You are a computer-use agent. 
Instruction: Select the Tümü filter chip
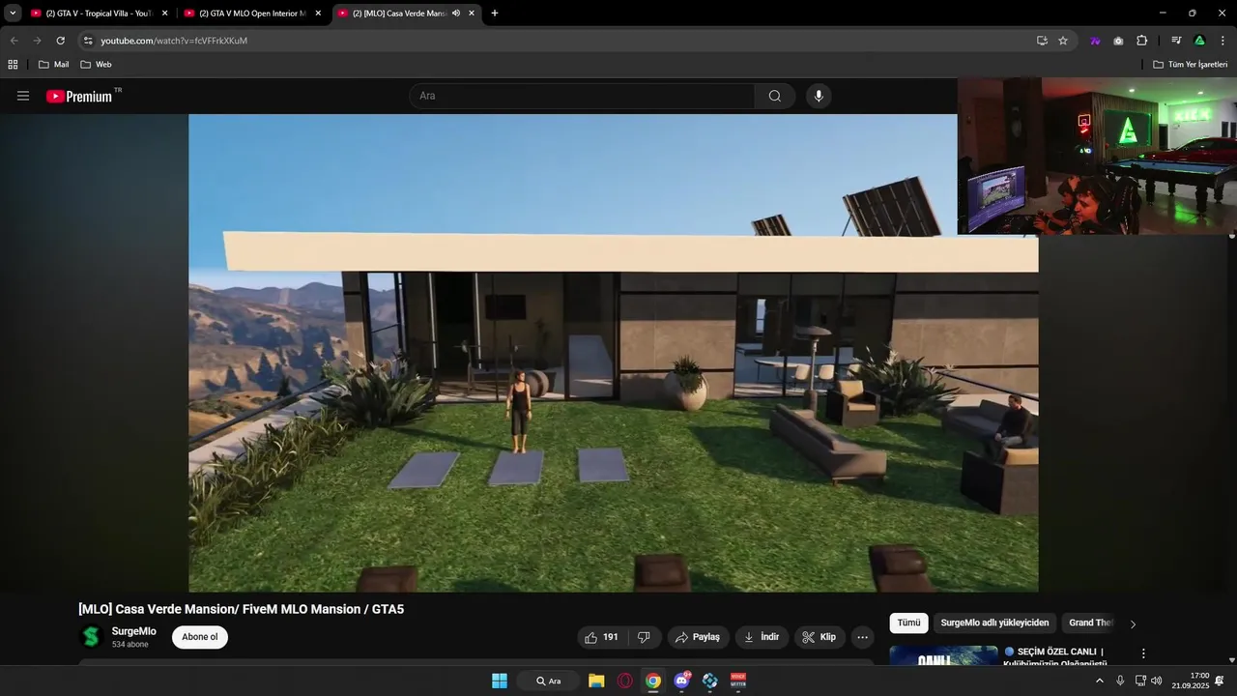click(908, 623)
